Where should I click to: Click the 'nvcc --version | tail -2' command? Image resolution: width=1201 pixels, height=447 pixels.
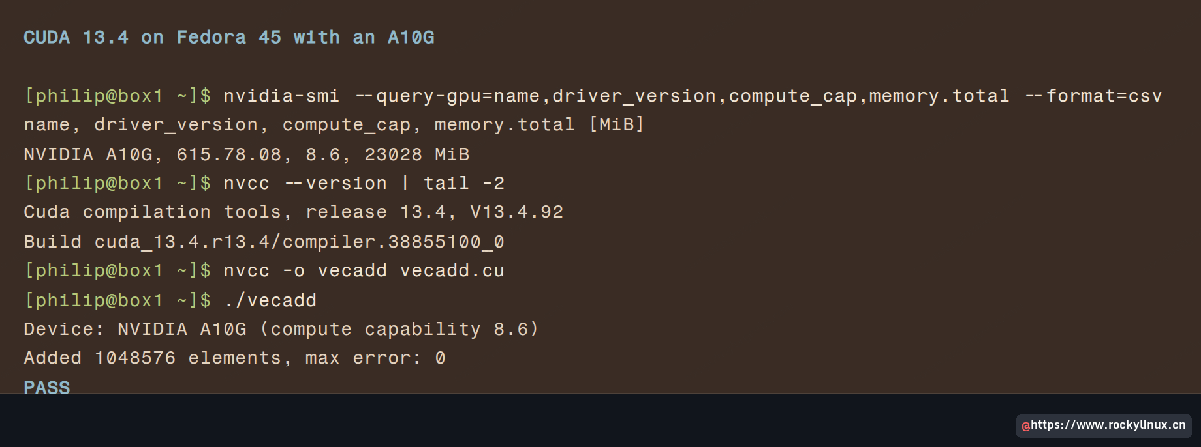coord(364,183)
